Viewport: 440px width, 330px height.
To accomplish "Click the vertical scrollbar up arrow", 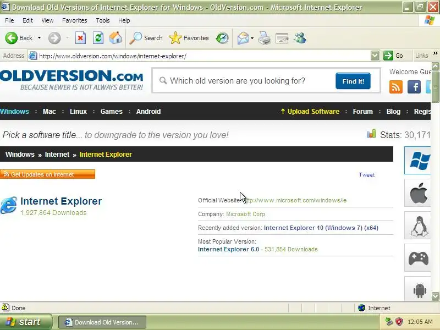I will click(435, 66).
